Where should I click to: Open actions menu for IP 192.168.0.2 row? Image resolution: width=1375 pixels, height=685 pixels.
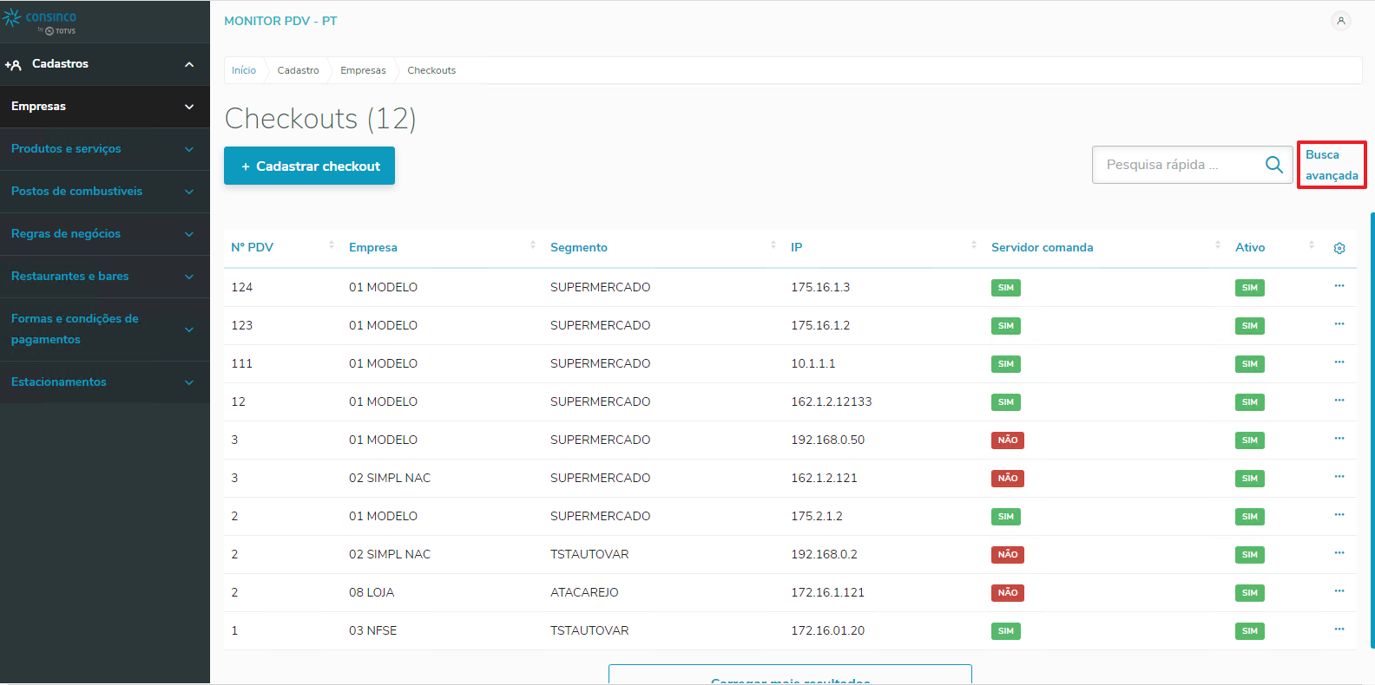click(x=1339, y=553)
